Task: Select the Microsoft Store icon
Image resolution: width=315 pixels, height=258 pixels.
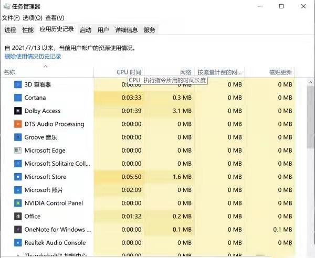Action: coord(18,177)
